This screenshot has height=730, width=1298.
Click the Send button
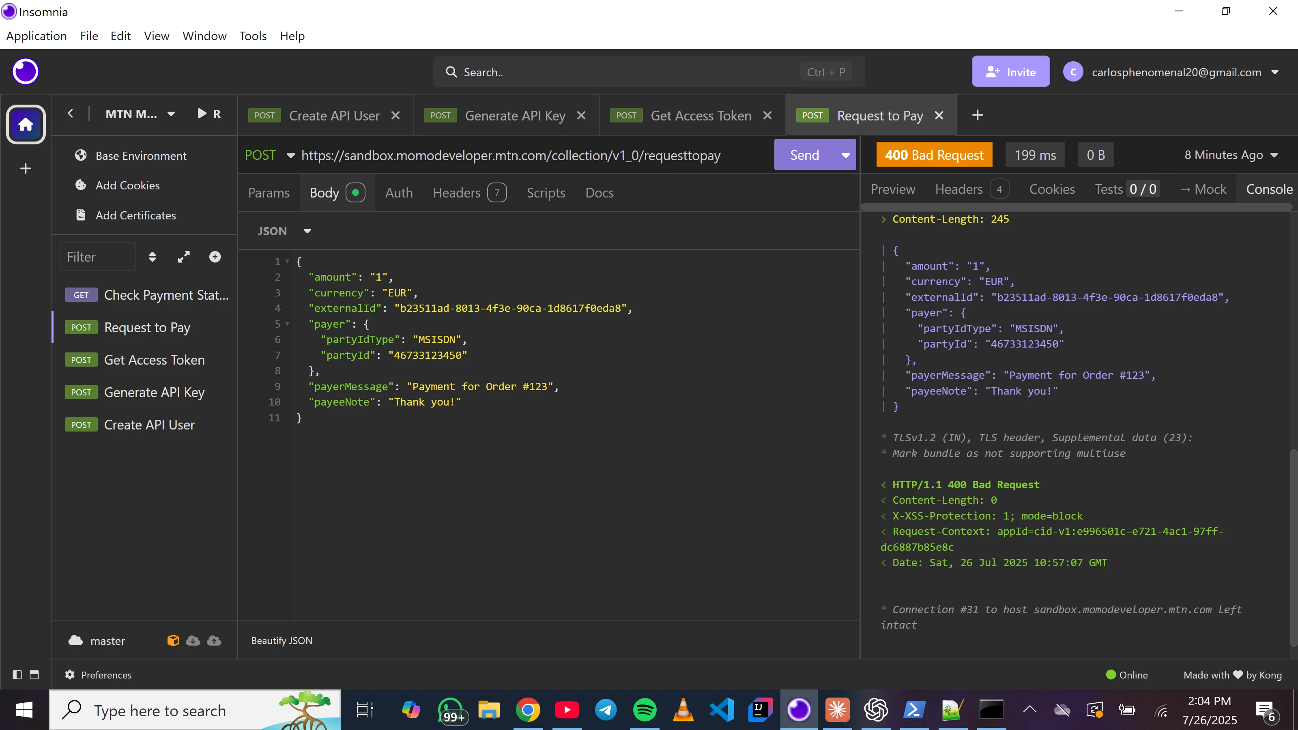pyautogui.click(x=805, y=155)
